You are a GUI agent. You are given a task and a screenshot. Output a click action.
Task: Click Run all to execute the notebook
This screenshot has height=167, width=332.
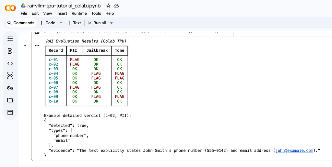pos(97,23)
